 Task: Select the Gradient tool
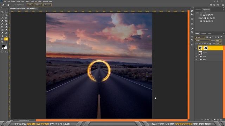tap(2, 30)
